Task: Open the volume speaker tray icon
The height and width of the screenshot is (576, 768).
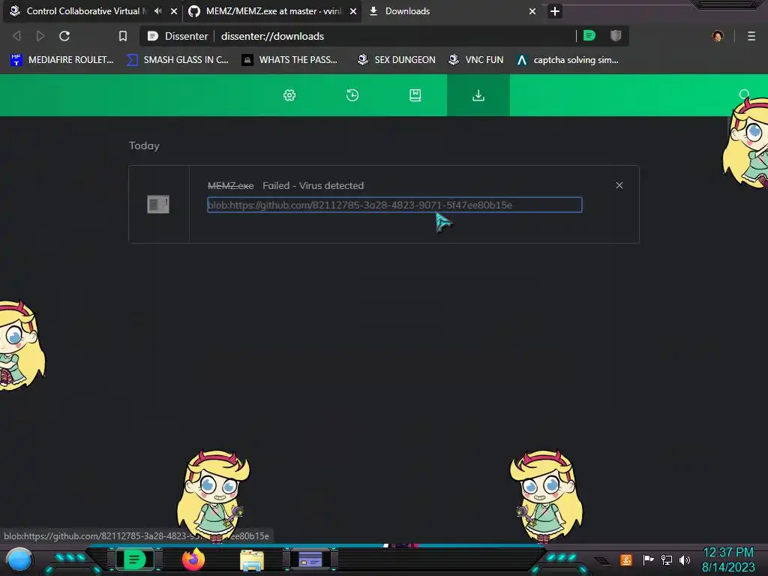Action: coord(684,559)
